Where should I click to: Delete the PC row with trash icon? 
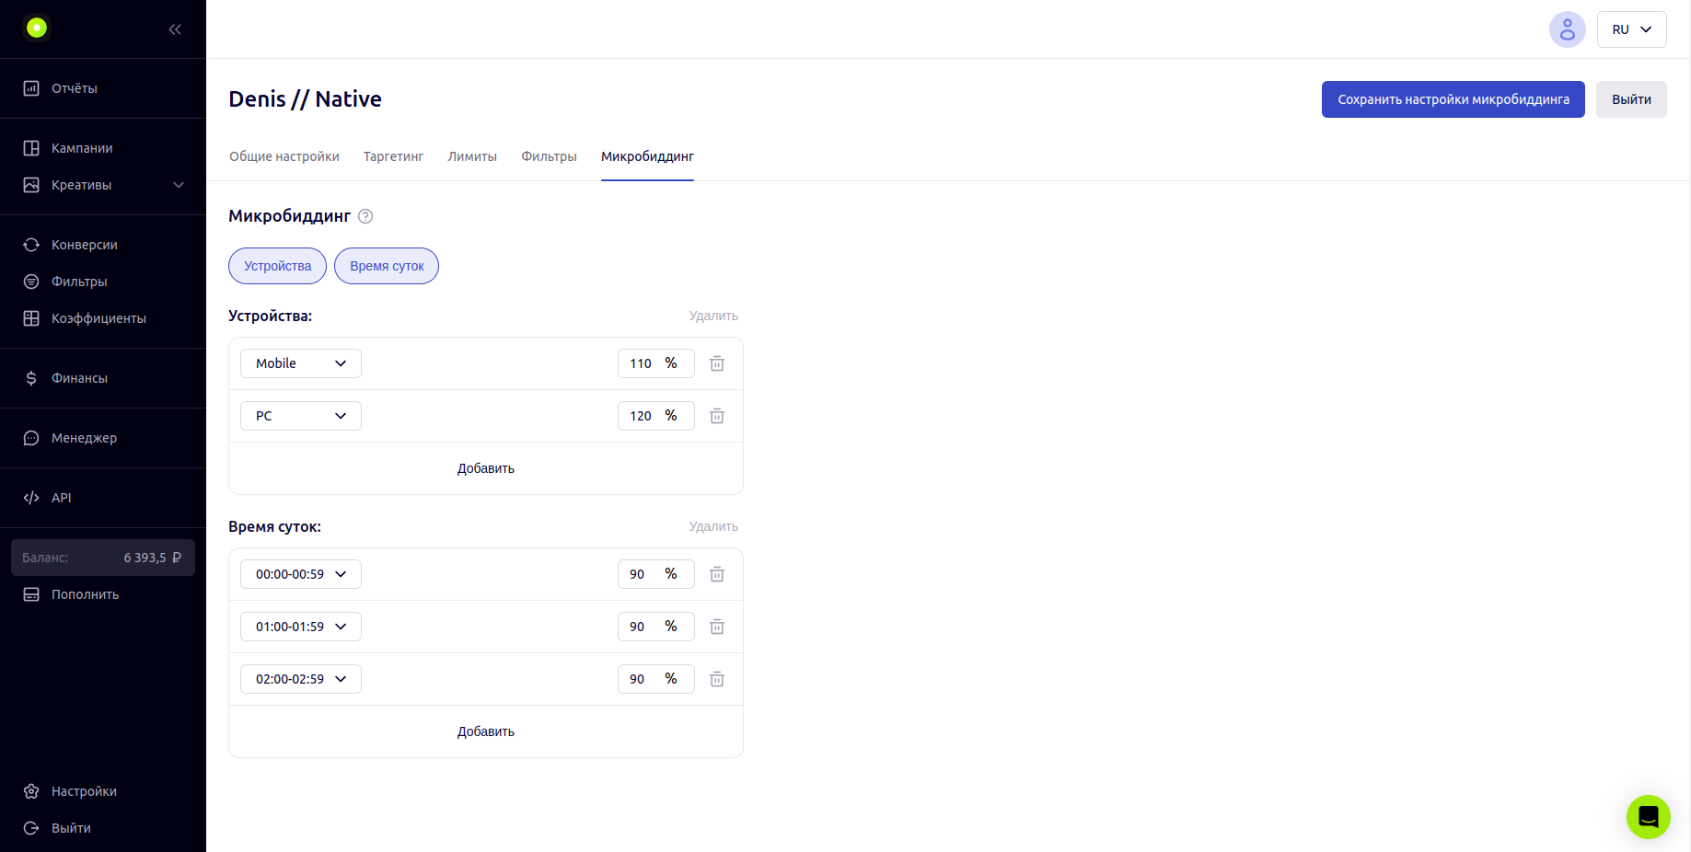717,416
